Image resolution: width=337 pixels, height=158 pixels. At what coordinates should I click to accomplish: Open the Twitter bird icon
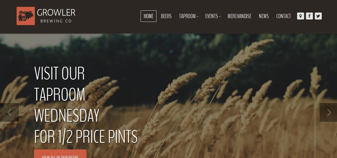point(318,16)
